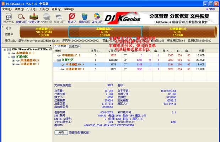Viewport: 220px width, 142px height.
Task: Click the 512 Bytes sector size value
Action: [170, 104]
